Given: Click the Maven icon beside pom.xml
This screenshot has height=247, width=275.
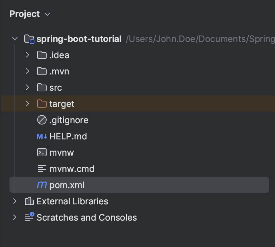Looking at the screenshot, I should [x=41, y=185].
